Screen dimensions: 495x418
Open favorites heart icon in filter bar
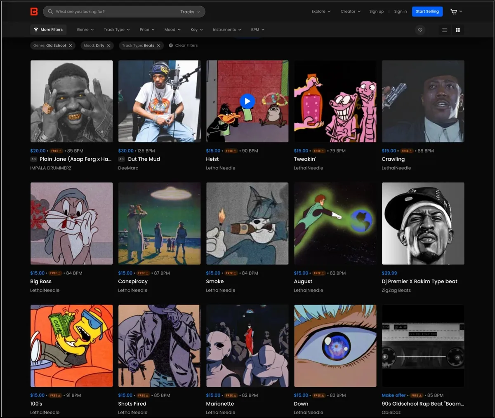[x=420, y=30]
